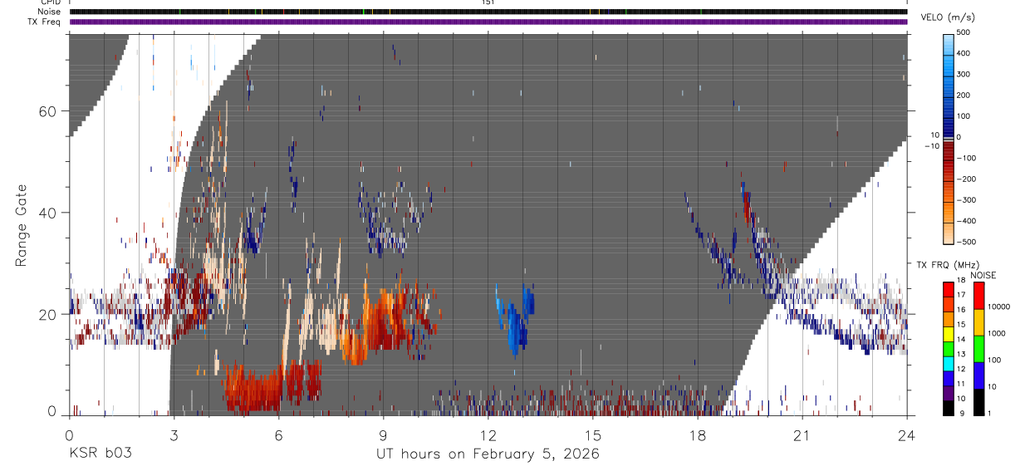The height and width of the screenshot is (471, 1020).
Task: Click the red swatch of TX FRQ colorbar
Action: (x=949, y=290)
